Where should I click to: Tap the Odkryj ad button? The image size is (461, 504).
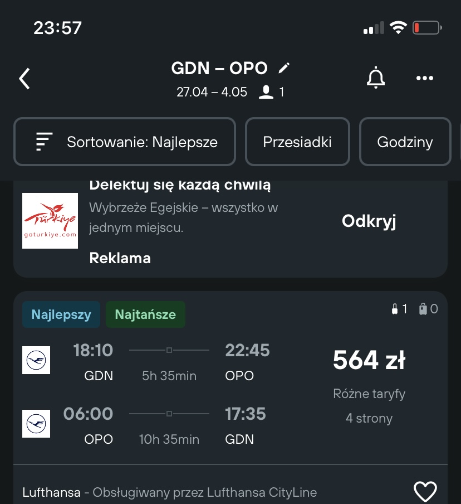369,221
